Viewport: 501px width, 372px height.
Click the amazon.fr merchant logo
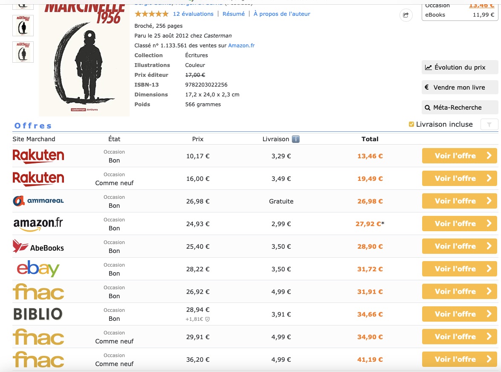point(38,224)
